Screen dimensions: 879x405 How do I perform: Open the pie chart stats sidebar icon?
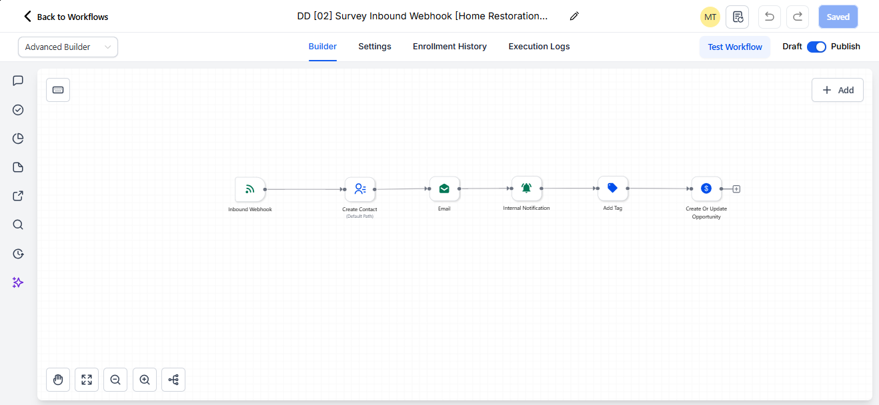point(18,139)
